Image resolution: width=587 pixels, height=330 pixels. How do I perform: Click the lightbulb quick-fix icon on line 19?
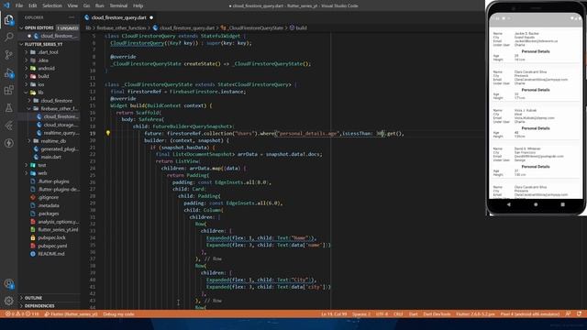[x=108, y=133]
